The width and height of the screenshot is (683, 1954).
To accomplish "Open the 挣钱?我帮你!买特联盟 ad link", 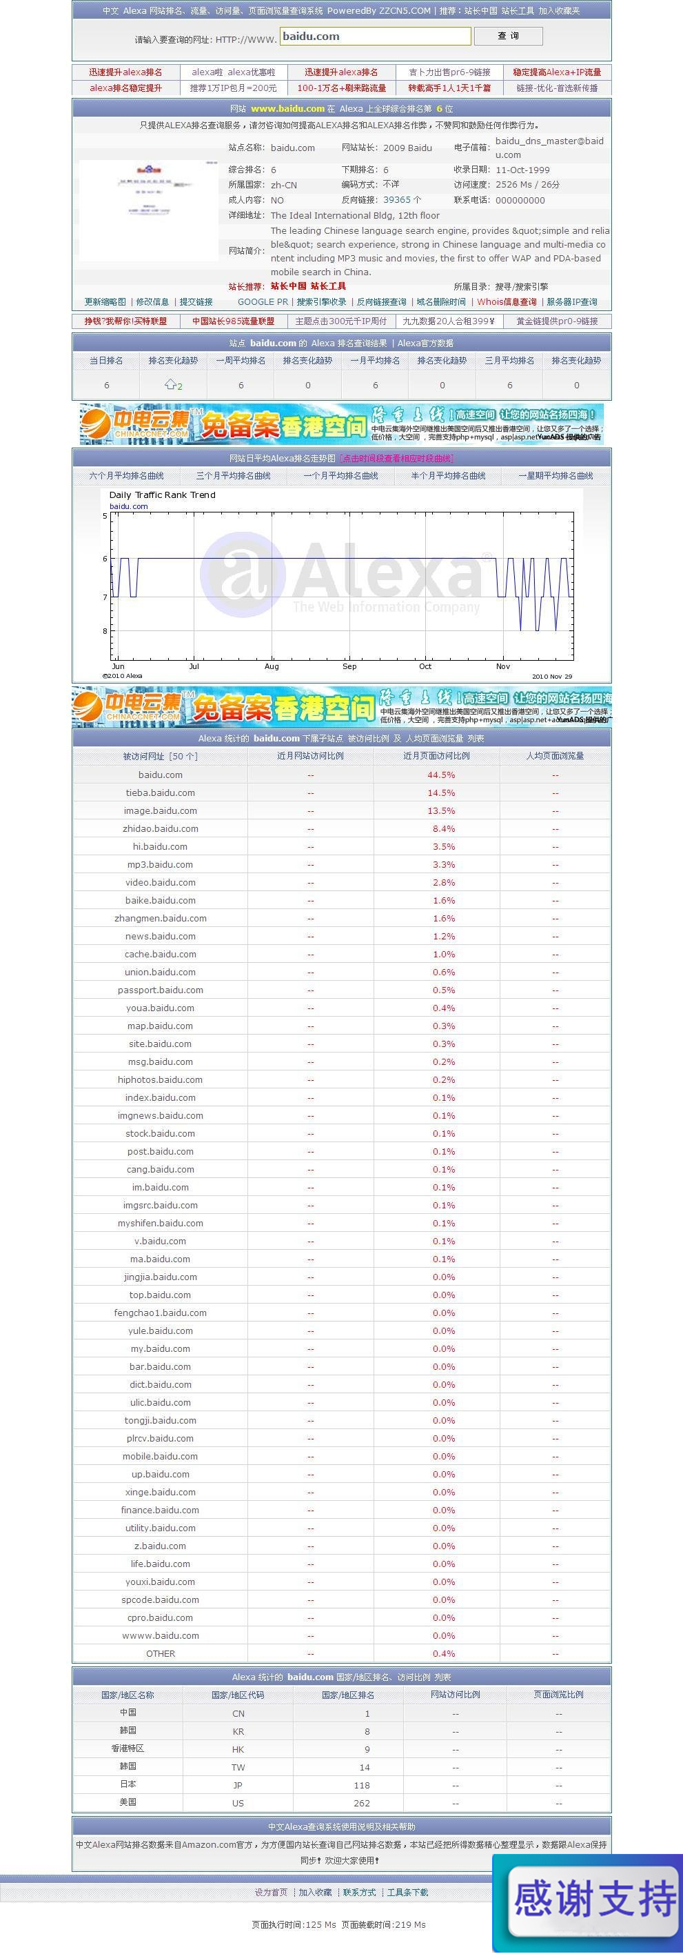I will click(x=126, y=321).
